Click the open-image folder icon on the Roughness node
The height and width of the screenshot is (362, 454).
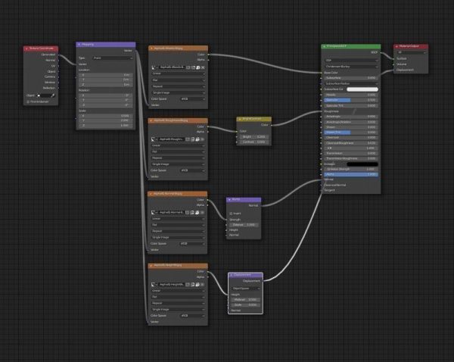[197, 139]
